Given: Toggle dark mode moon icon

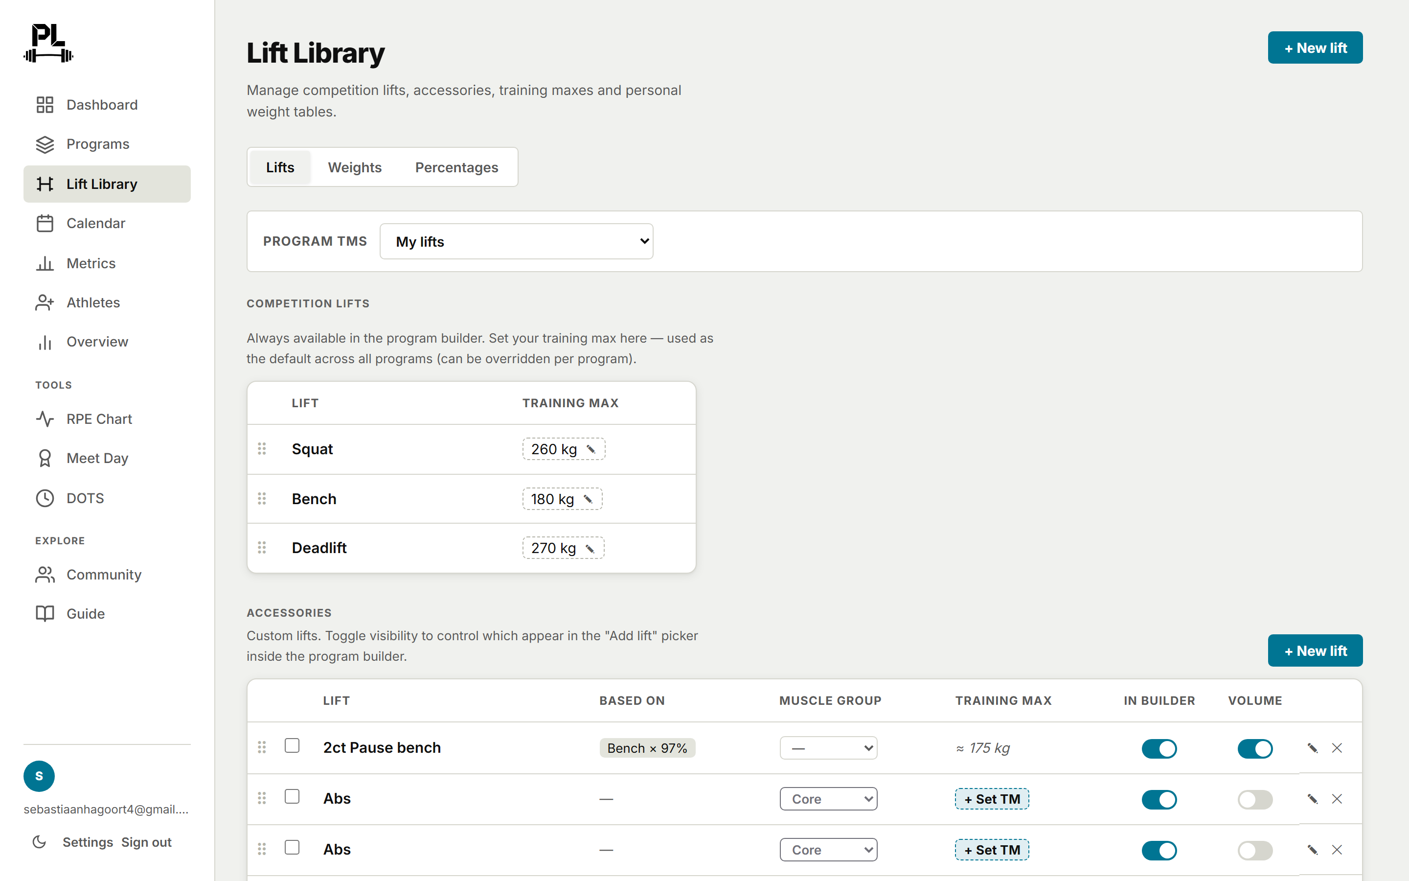Looking at the screenshot, I should tap(40, 842).
